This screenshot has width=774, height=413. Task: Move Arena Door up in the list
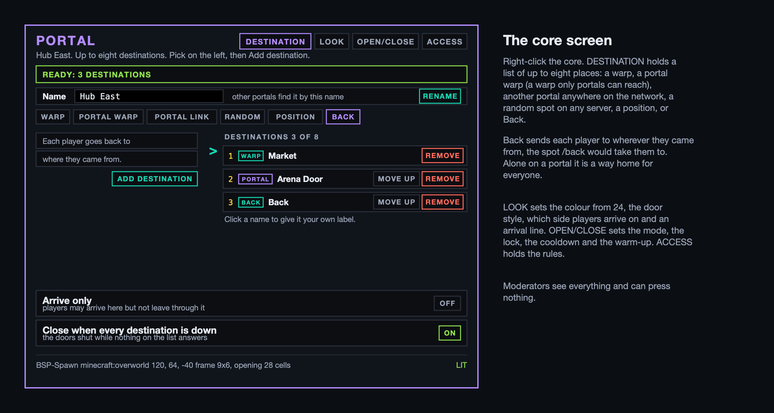(x=396, y=179)
